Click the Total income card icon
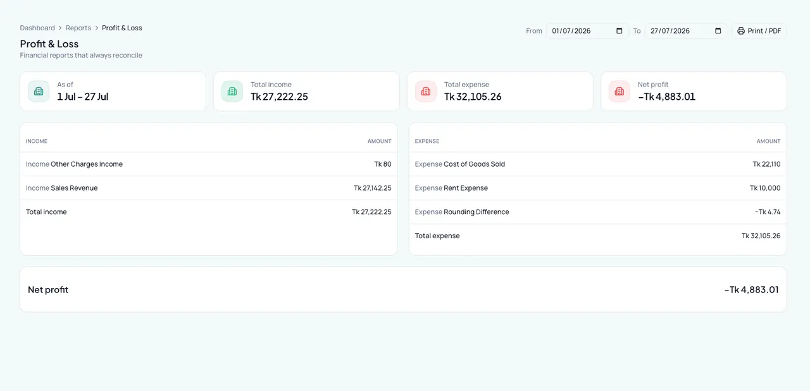 (232, 92)
